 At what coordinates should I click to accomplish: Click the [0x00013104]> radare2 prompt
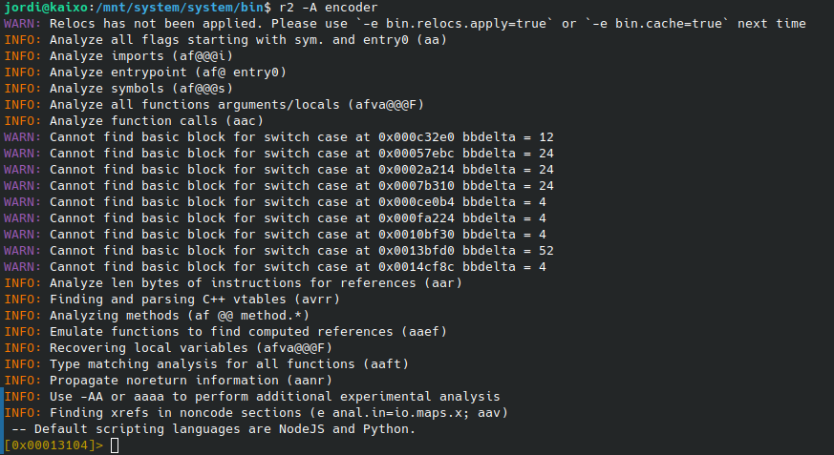pyautogui.click(x=53, y=446)
